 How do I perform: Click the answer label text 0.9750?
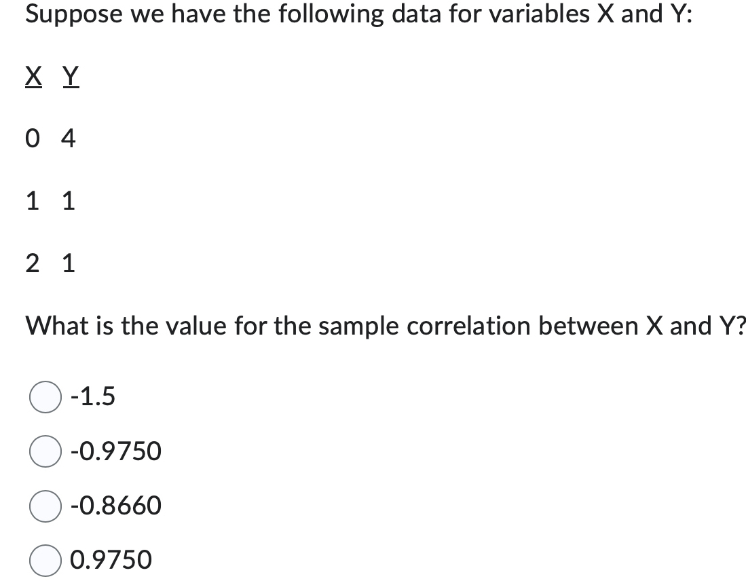(x=109, y=559)
